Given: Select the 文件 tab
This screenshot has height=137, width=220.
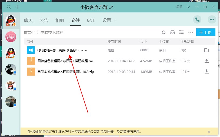Looking at the screenshot, I should pos(75,20).
